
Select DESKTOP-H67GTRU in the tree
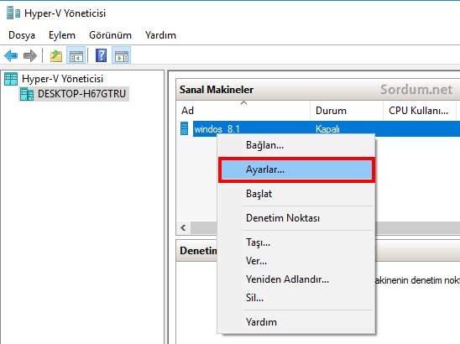pyautogui.click(x=82, y=94)
